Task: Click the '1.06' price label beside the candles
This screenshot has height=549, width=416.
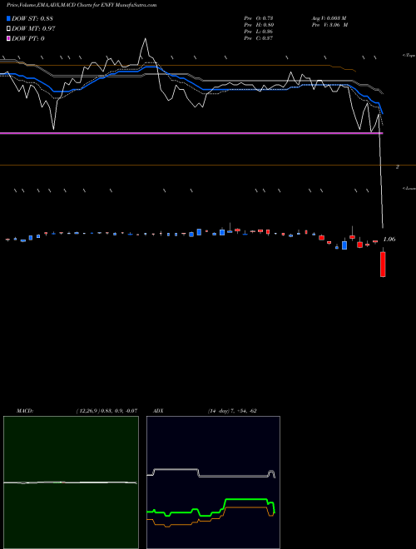Action: [389, 239]
